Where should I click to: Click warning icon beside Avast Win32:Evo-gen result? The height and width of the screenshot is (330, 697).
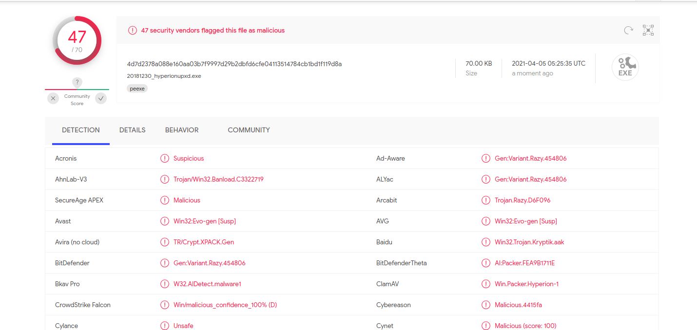point(165,221)
